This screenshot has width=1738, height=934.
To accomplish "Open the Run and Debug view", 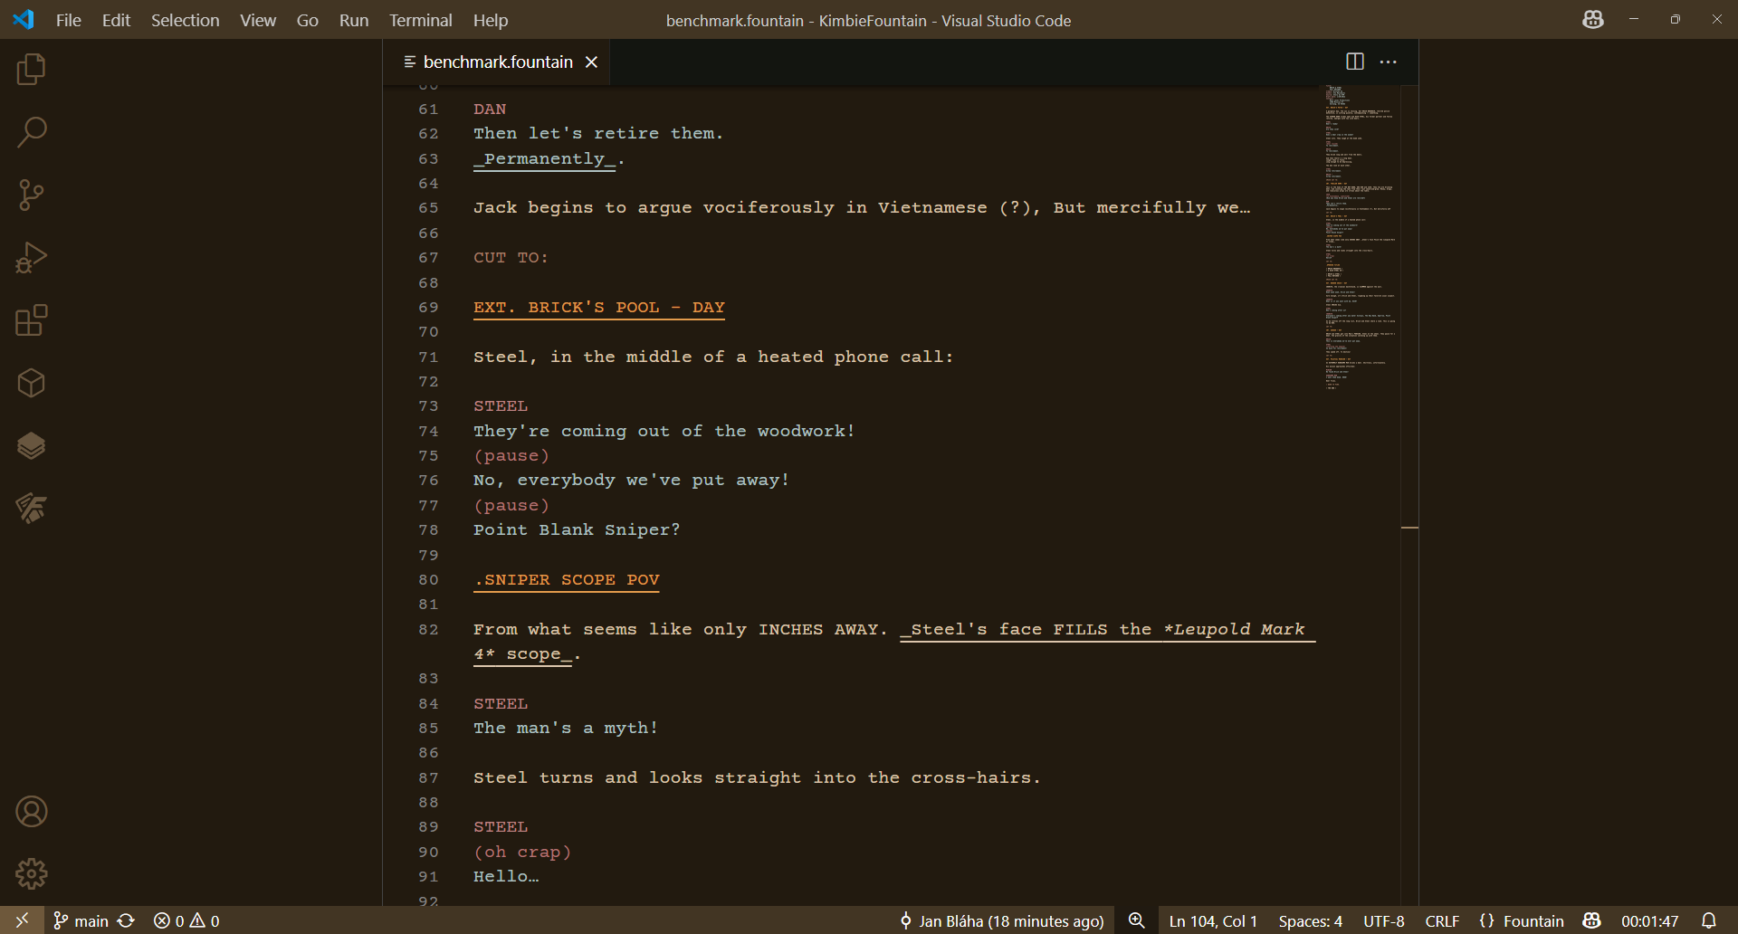I will (x=32, y=257).
